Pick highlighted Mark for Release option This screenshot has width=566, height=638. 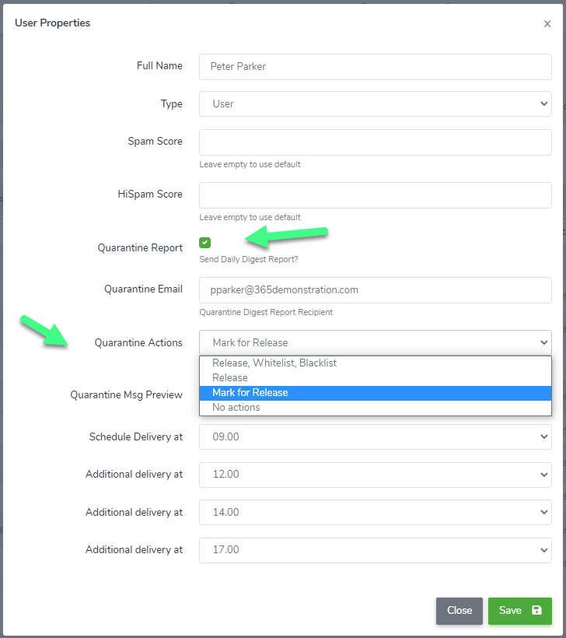[x=376, y=393]
